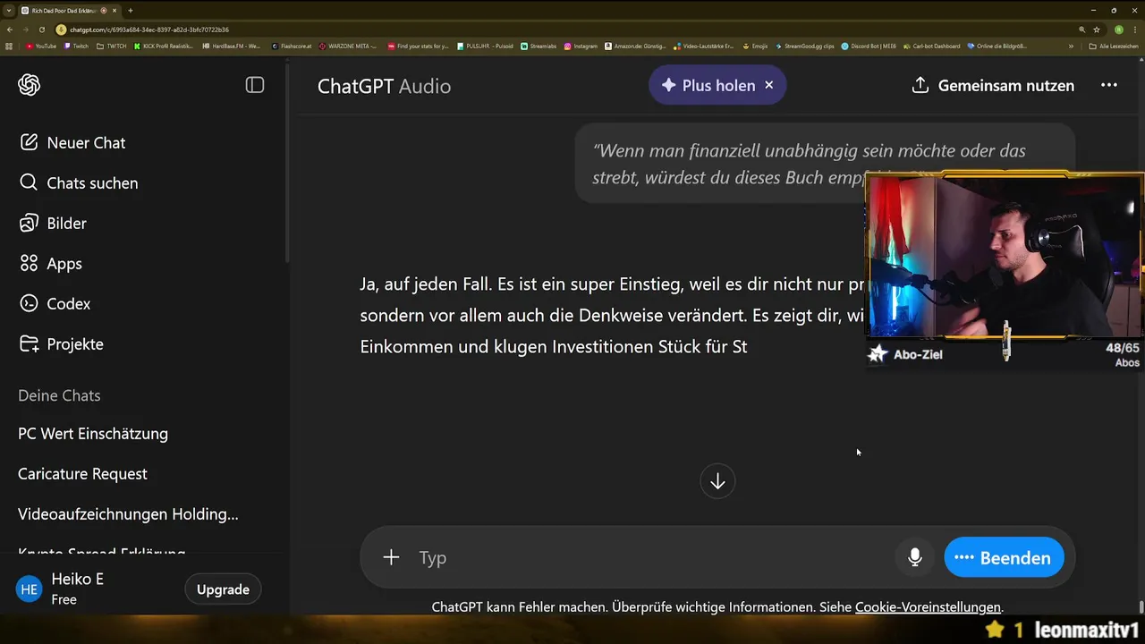Open the PULSUHR Pulsoid bookmark
The image size is (1145, 644).
[x=485, y=46]
